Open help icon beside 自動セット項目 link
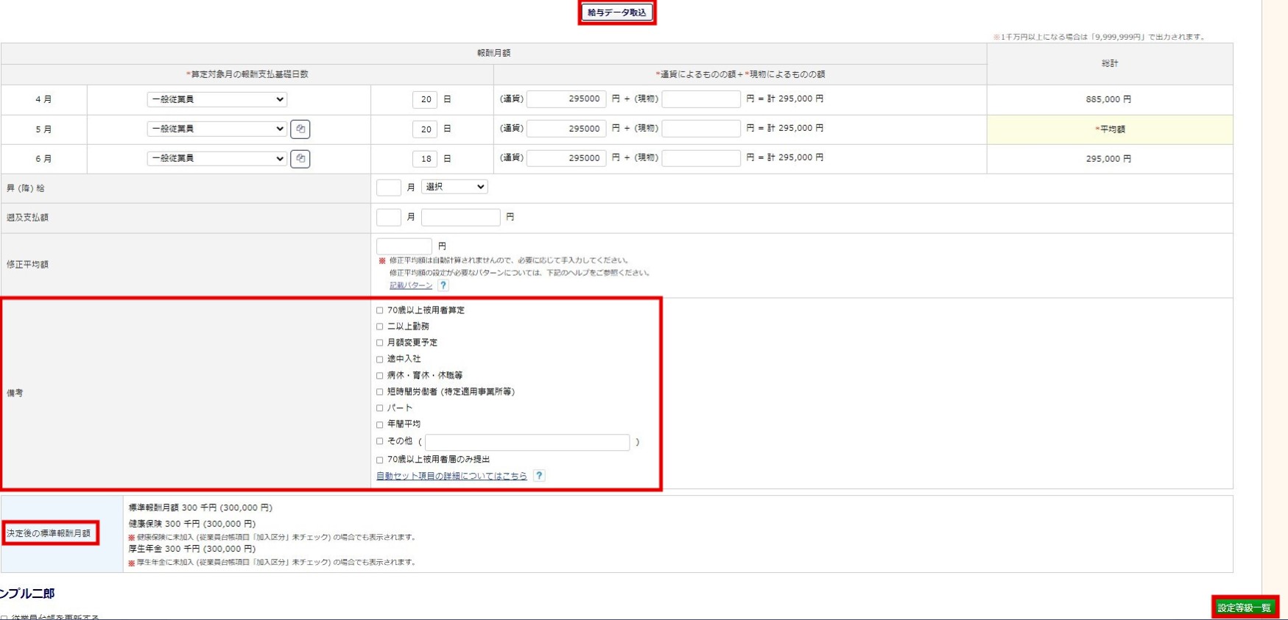 539,476
